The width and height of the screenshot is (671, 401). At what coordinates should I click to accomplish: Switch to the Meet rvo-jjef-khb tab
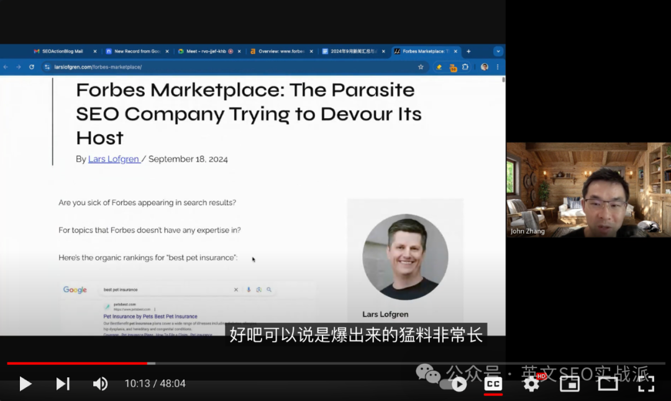tap(206, 51)
